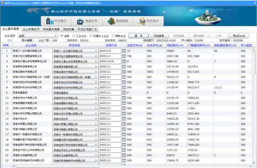Select the 高新企业 radio filter
257x168 pixels.
[113, 36]
